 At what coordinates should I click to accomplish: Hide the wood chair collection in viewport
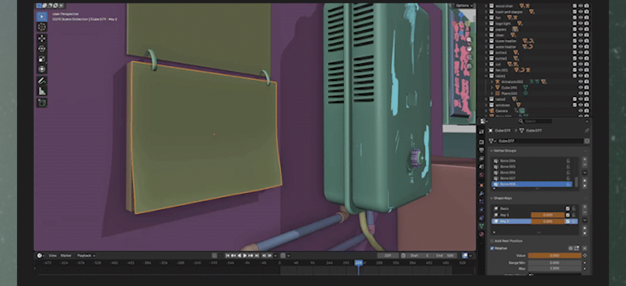(580, 6)
